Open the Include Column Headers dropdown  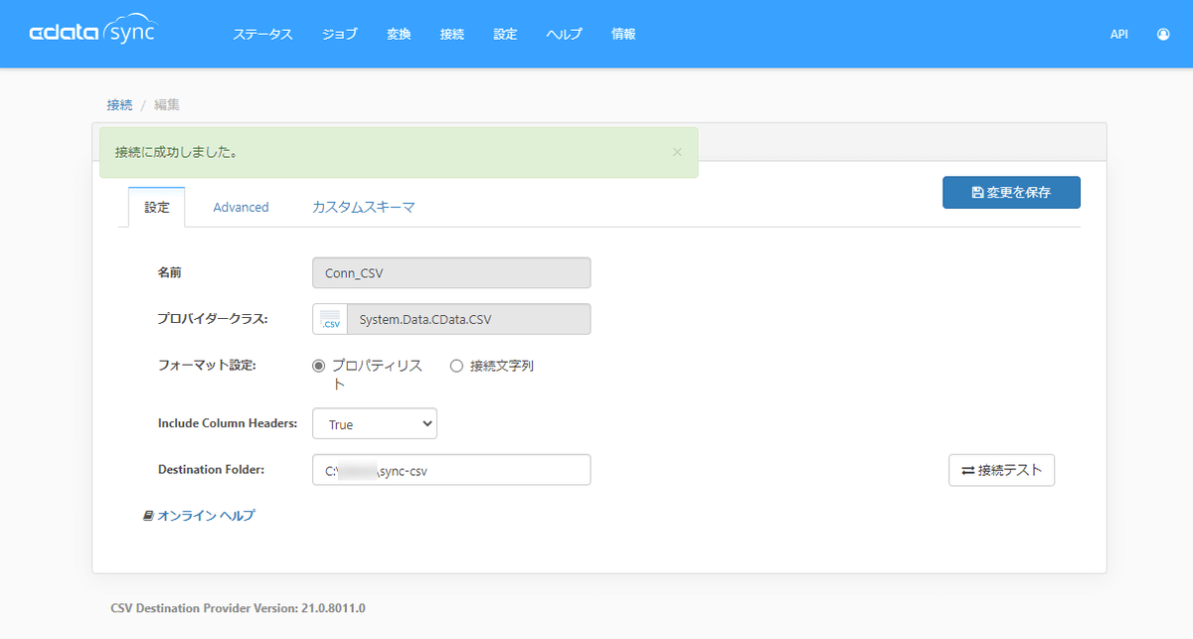(375, 423)
